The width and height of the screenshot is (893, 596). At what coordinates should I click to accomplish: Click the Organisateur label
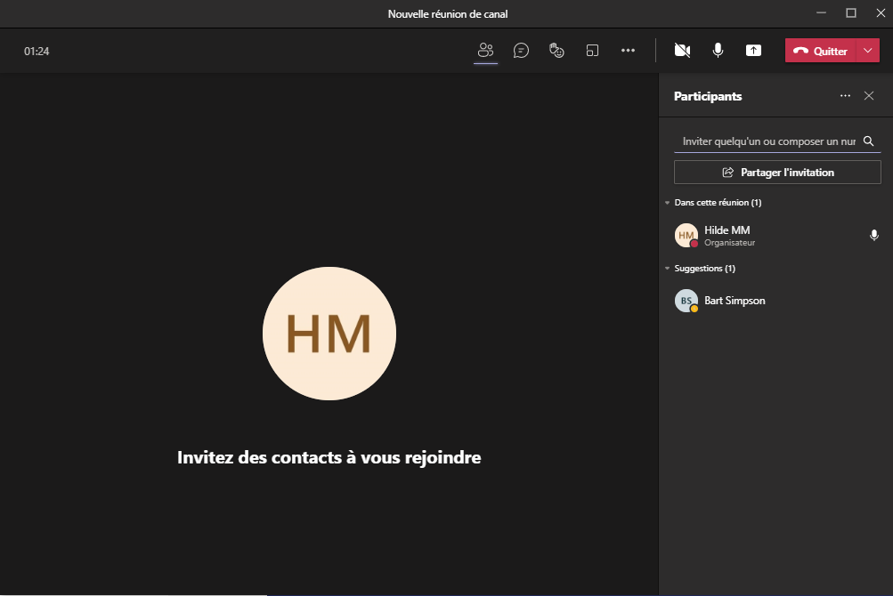coord(729,243)
